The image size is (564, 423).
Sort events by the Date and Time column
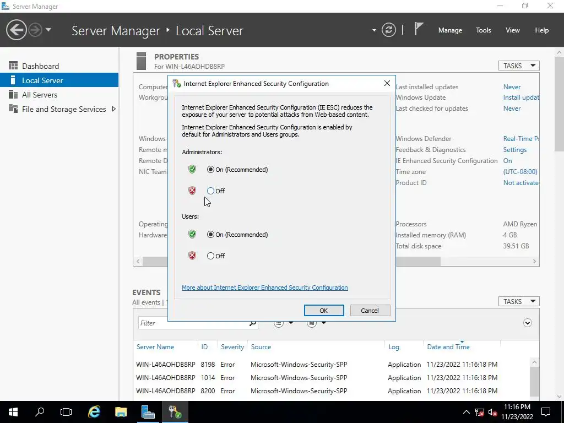point(448,347)
